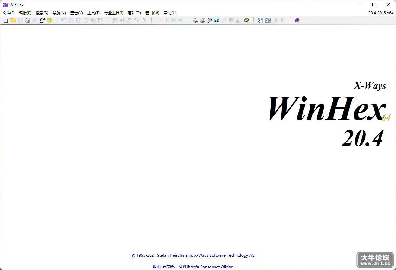Open General Options via the yellow gear icon
The width and height of the screenshot is (396, 270).
coord(246,20)
